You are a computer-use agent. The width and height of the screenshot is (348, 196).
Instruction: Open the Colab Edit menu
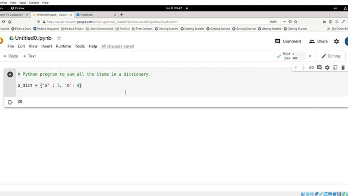pos(21,46)
